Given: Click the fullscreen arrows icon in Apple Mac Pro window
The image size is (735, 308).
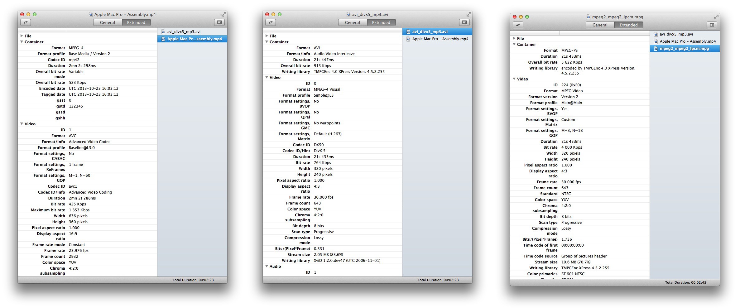Looking at the screenshot, I should pyautogui.click(x=223, y=14).
